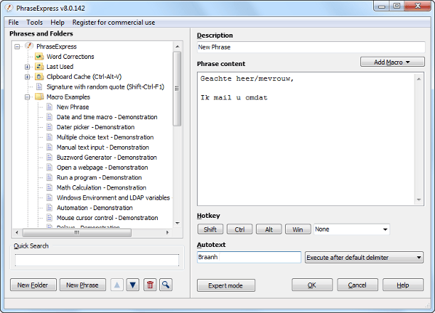Click the Macro Examples folder icon
This screenshot has width=435, height=313.
click(x=39, y=97)
